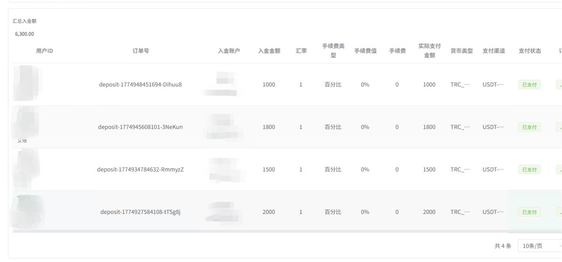562x262 pixels.
Task: Click the 入金账户 column header
Action: [x=229, y=51]
